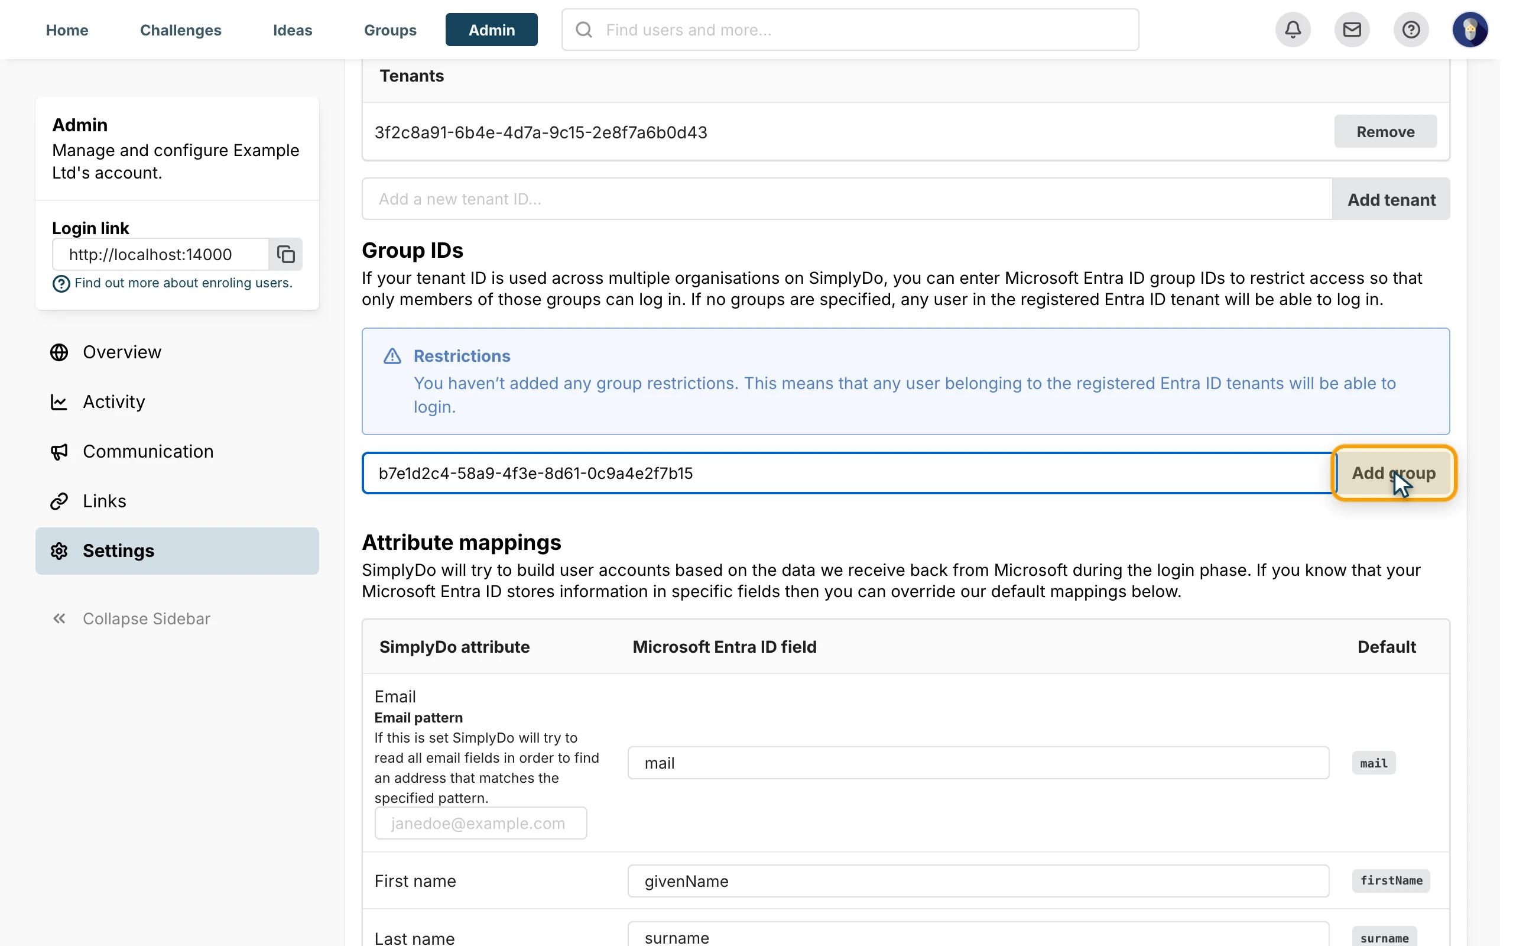The width and height of the screenshot is (1513, 946).
Task: Open the Challenges tab
Action: 180,30
